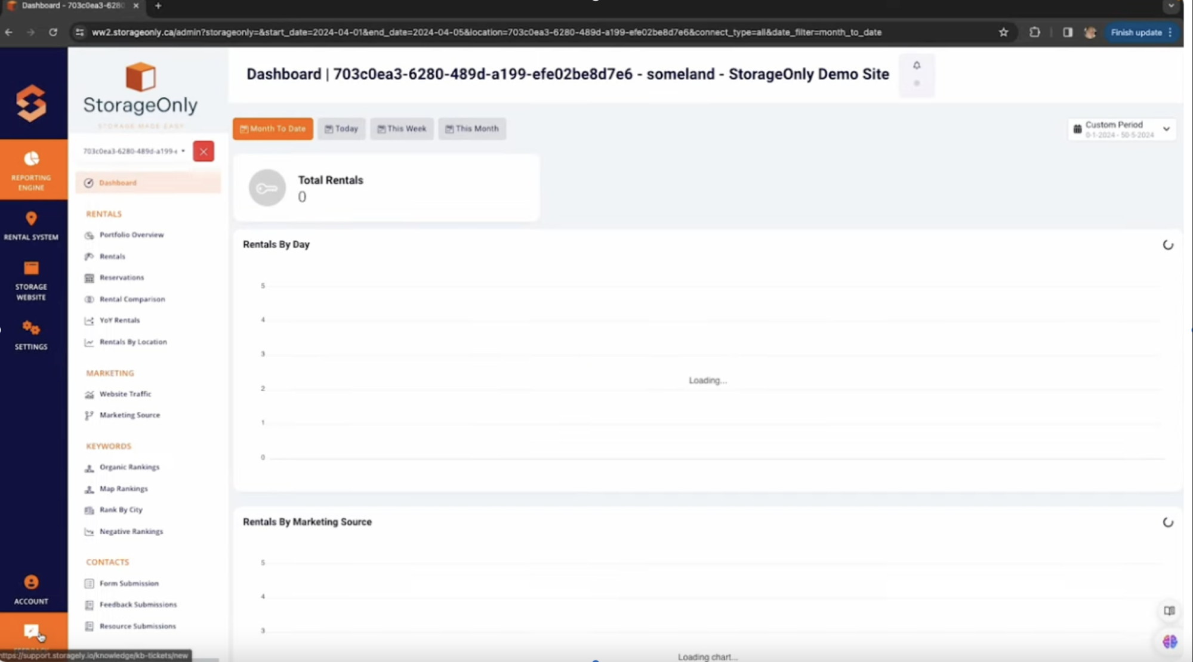Open Rank By City report
1193x662 pixels.
pos(121,510)
